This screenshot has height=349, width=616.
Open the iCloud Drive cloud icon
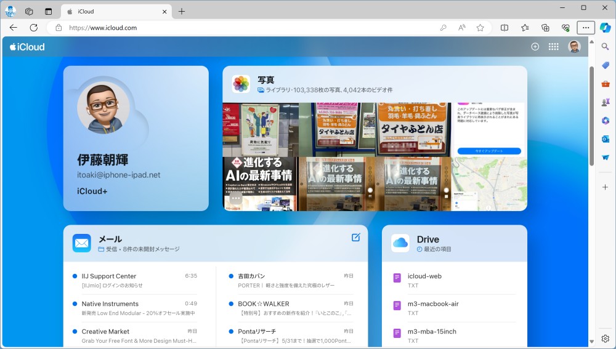[400, 243]
